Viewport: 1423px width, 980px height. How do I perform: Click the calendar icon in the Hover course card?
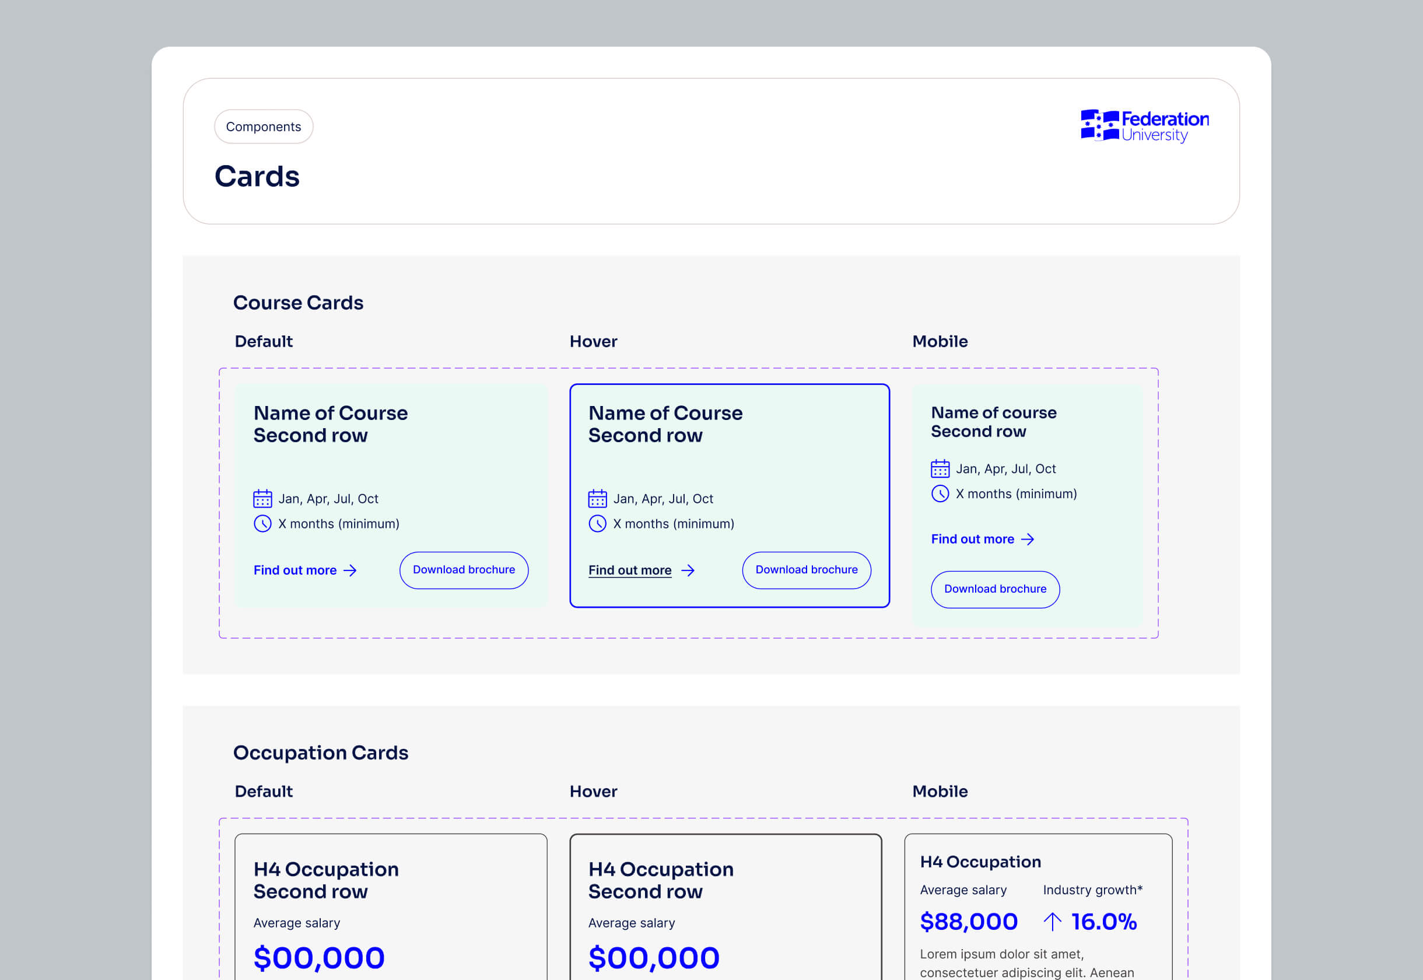(x=597, y=499)
